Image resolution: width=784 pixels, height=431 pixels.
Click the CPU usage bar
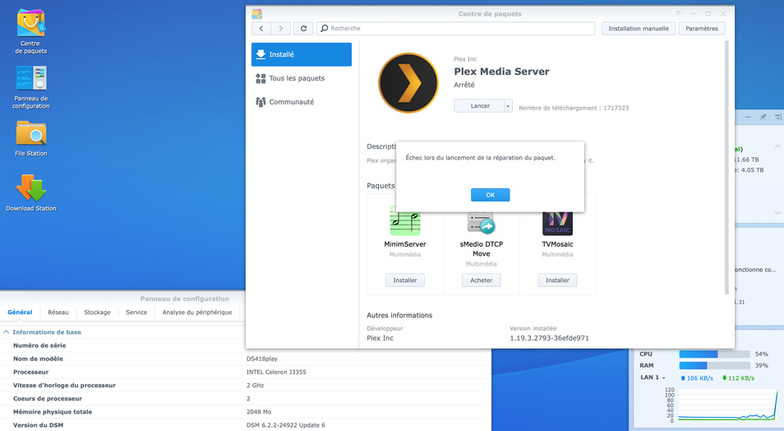(x=714, y=354)
